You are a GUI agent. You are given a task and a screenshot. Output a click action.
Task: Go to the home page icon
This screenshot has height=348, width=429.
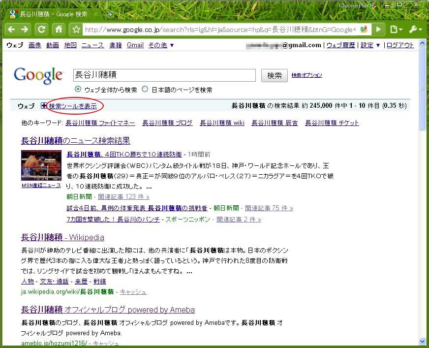[59, 29]
